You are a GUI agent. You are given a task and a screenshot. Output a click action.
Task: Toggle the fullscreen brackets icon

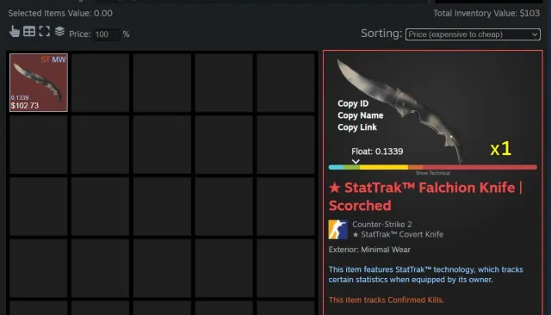(x=44, y=31)
